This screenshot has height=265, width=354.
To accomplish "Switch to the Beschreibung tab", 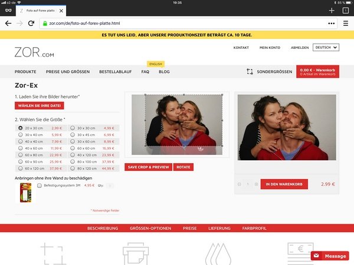I will point(103,228).
